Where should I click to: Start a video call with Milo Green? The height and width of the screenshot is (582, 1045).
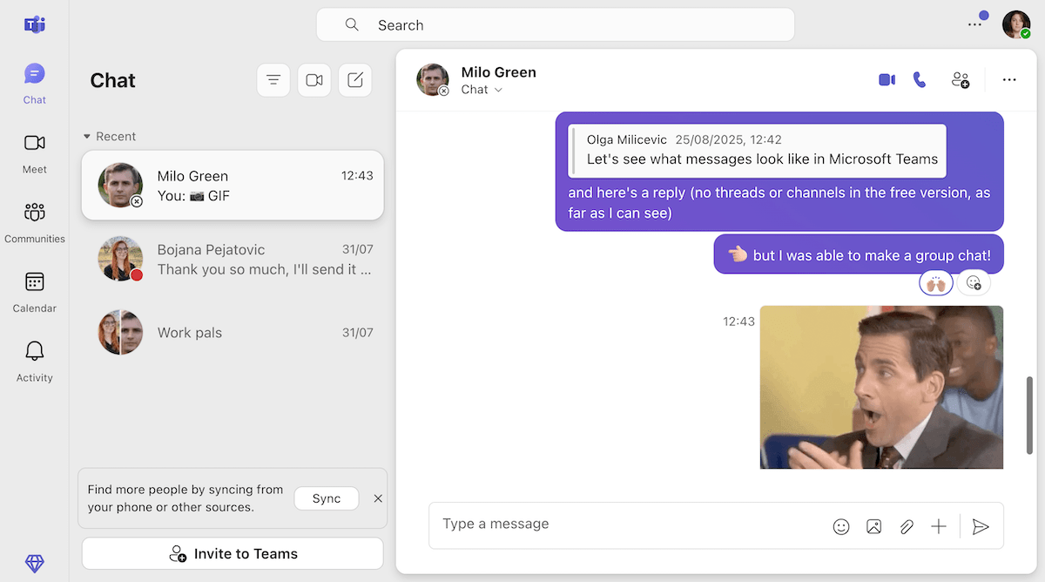[887, 80]
